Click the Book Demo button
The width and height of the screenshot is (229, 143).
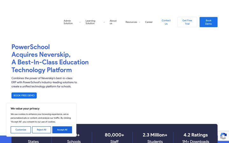coord(208,22)
